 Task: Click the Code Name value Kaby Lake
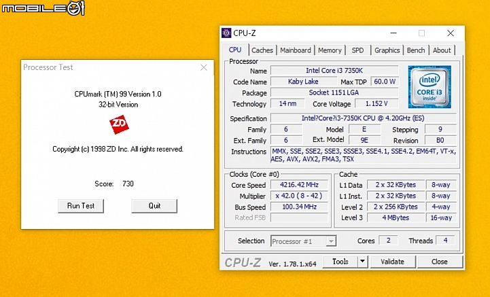tap(303, 82)
